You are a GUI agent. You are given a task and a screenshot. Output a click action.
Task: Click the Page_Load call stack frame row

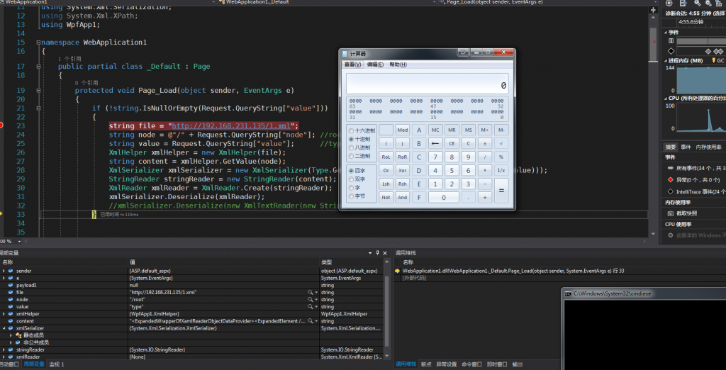pos(513,271)
